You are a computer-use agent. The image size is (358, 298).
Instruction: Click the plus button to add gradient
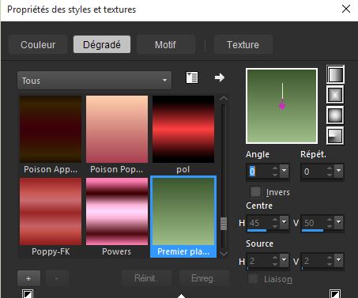click(28, 278)
